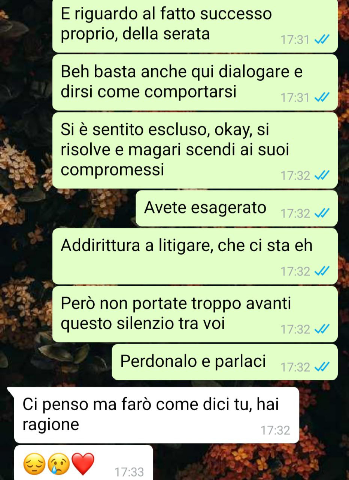The height and width of the screenshot is (480, 349).
Task: Click read ticks on 'compromessi' message
Action: point(322,175)
